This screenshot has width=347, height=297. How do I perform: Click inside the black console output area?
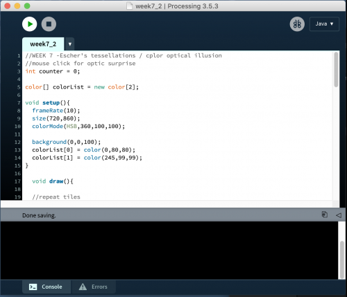tap(169, 251)
